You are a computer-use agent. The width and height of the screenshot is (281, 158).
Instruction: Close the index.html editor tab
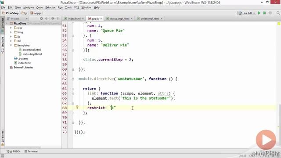pyautogui.click(x=83, y=18)
